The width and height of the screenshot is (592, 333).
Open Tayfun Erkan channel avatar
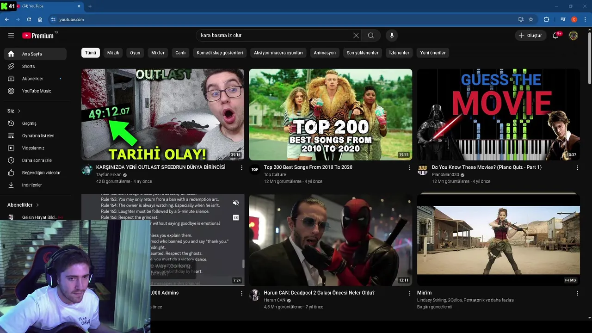[x=87, y=170]
